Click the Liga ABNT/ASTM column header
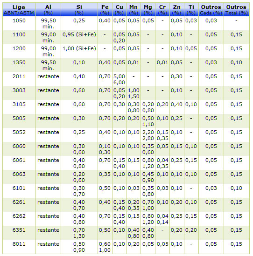The width and height of the screenshot is (253, 256). pos(19,10)
